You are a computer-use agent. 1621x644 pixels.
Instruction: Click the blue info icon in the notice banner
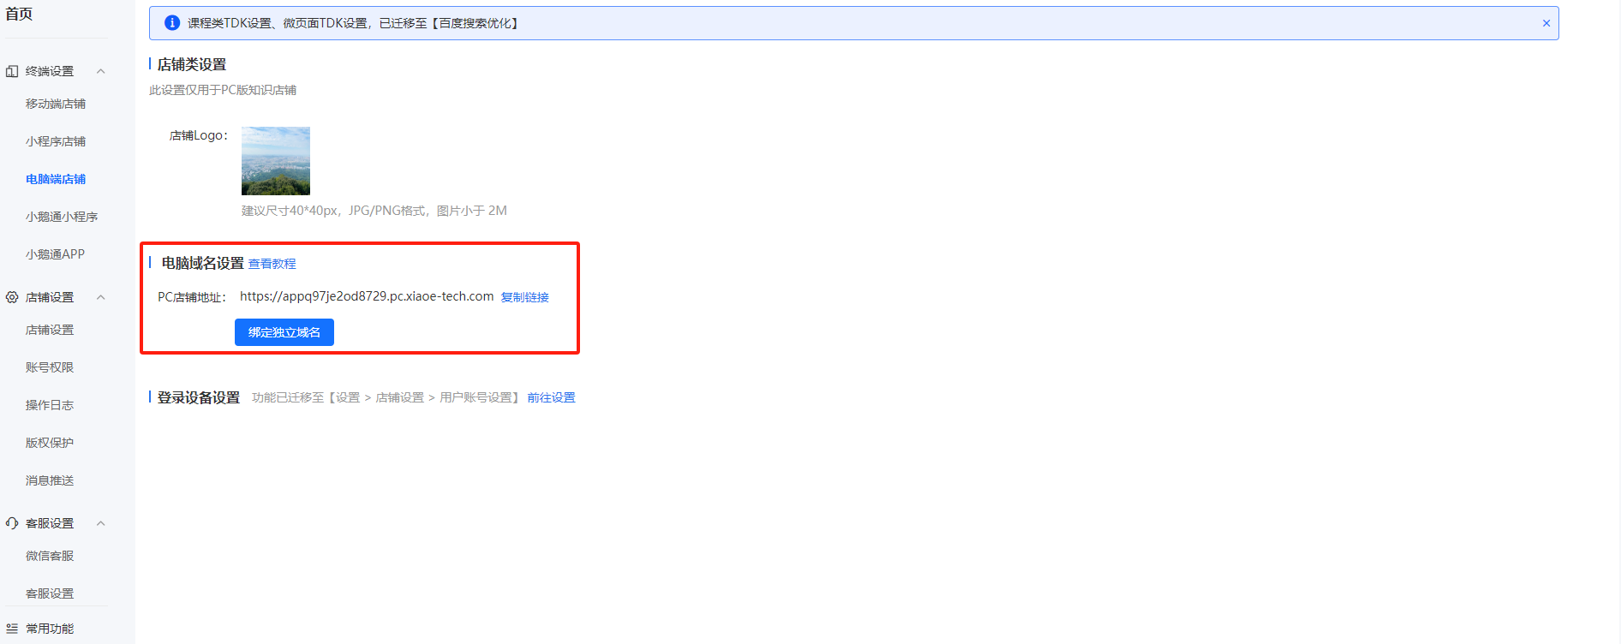172,23
